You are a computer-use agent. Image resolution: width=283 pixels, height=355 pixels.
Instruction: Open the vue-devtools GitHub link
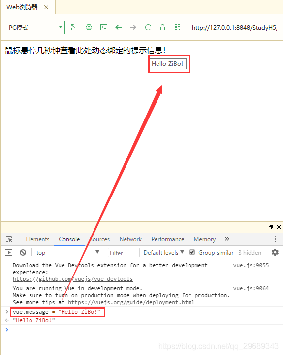pos(73,279)
